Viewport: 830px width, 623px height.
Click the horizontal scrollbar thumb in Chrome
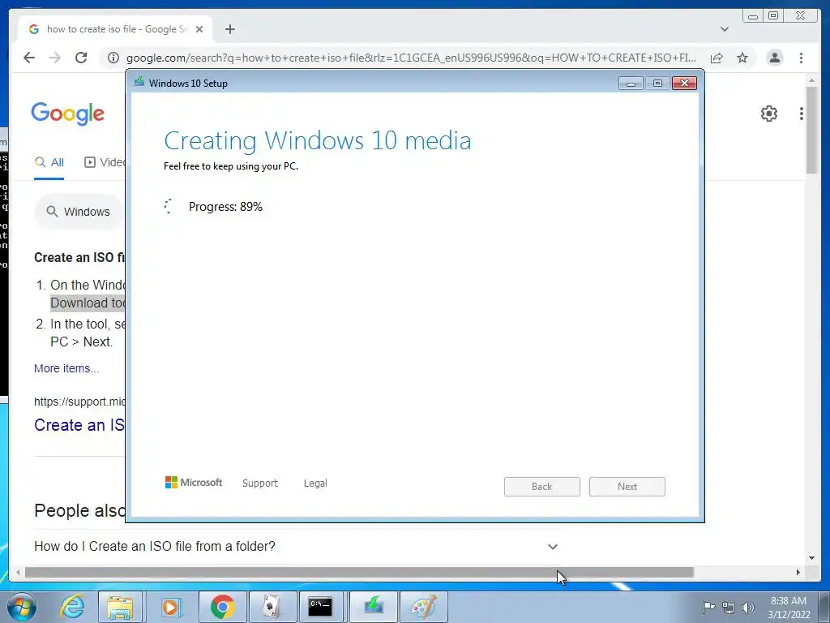(x=359, y=572)
